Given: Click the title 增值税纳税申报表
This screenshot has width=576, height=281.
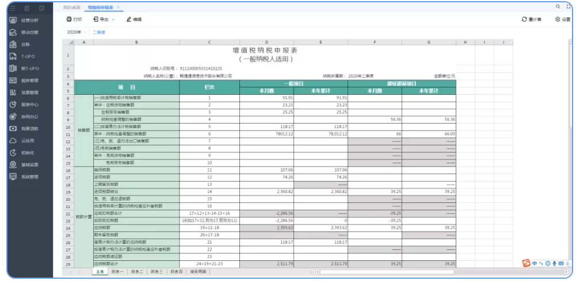Looking at the screenshot, I should 265,50.
